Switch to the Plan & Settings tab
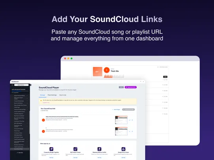Screen dimensions: 214x160 [x=52, y=95]
